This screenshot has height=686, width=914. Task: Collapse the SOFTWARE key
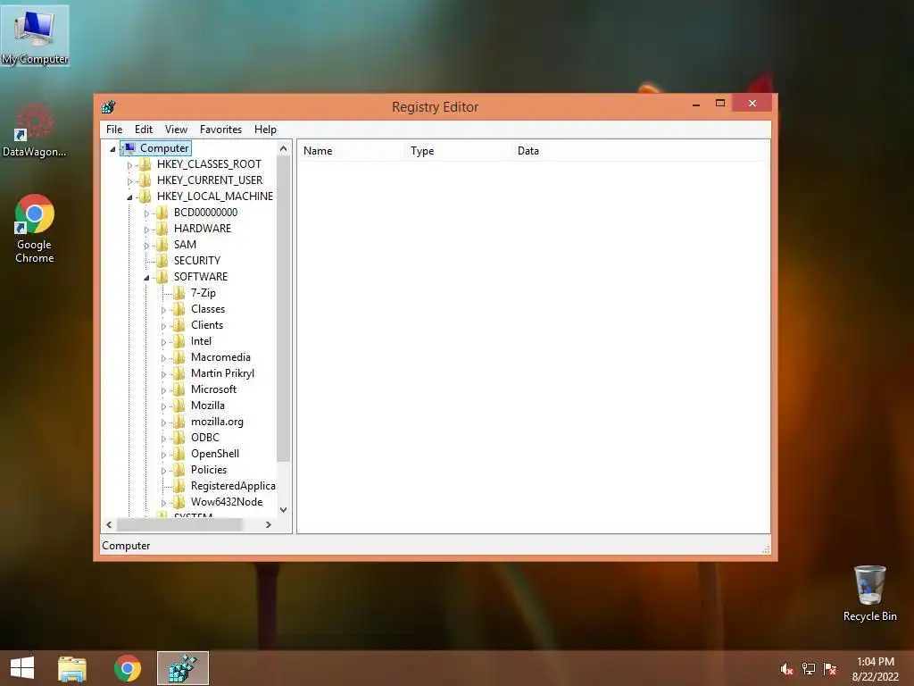146,278
